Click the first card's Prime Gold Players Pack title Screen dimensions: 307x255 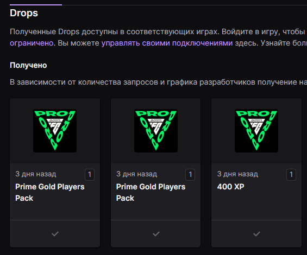[50, 193]
